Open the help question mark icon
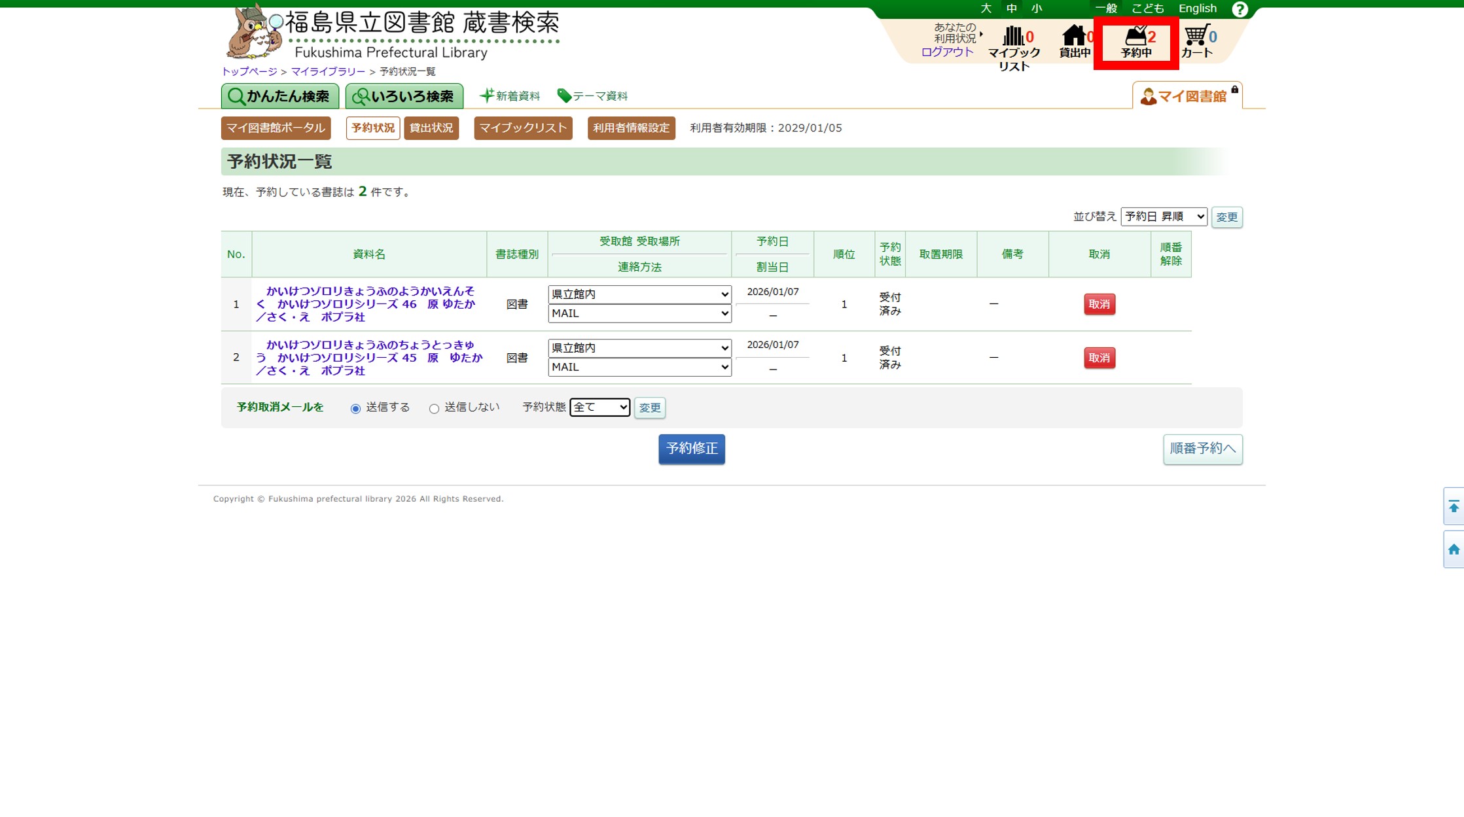 (1239, 9)
